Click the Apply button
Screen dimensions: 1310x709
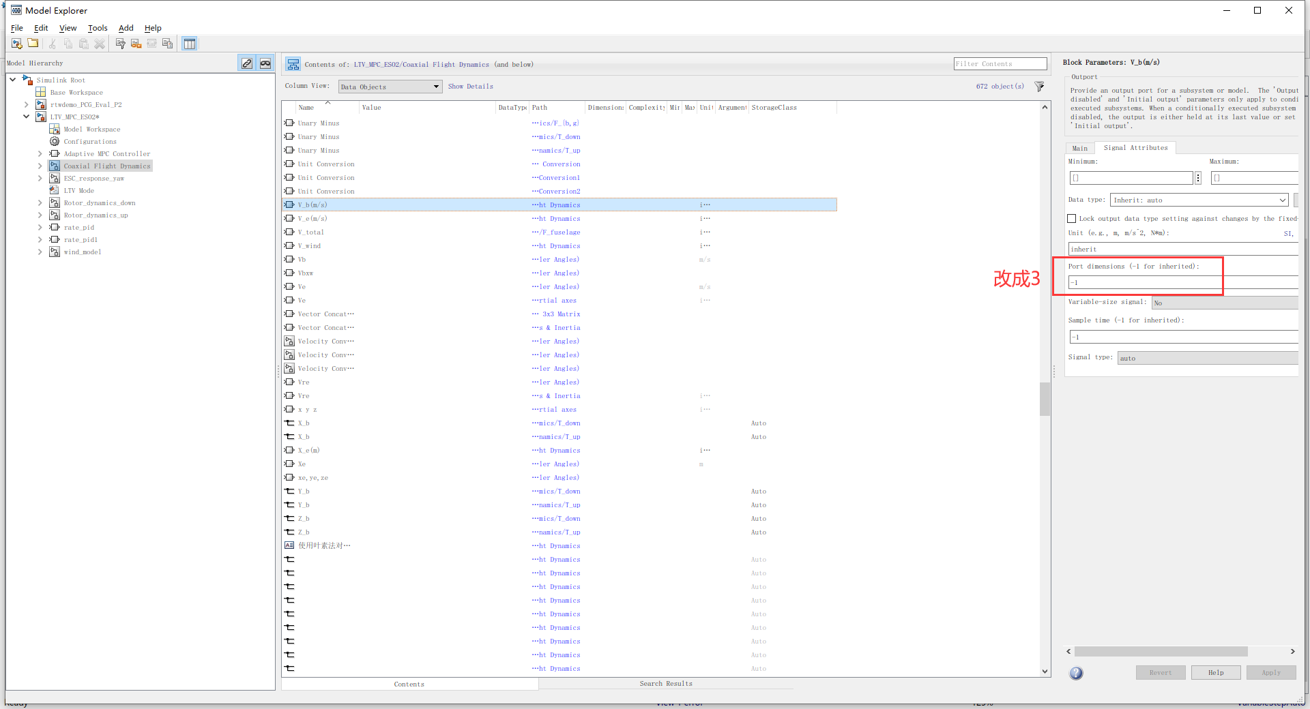[x=1271, y=673]
